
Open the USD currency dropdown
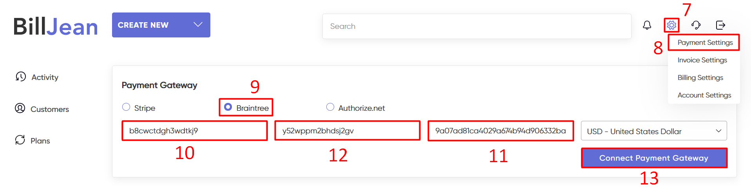pyautogui.click(x=653, y=131)
